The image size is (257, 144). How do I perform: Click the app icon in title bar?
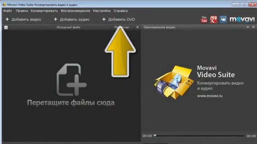pos(4,5)
